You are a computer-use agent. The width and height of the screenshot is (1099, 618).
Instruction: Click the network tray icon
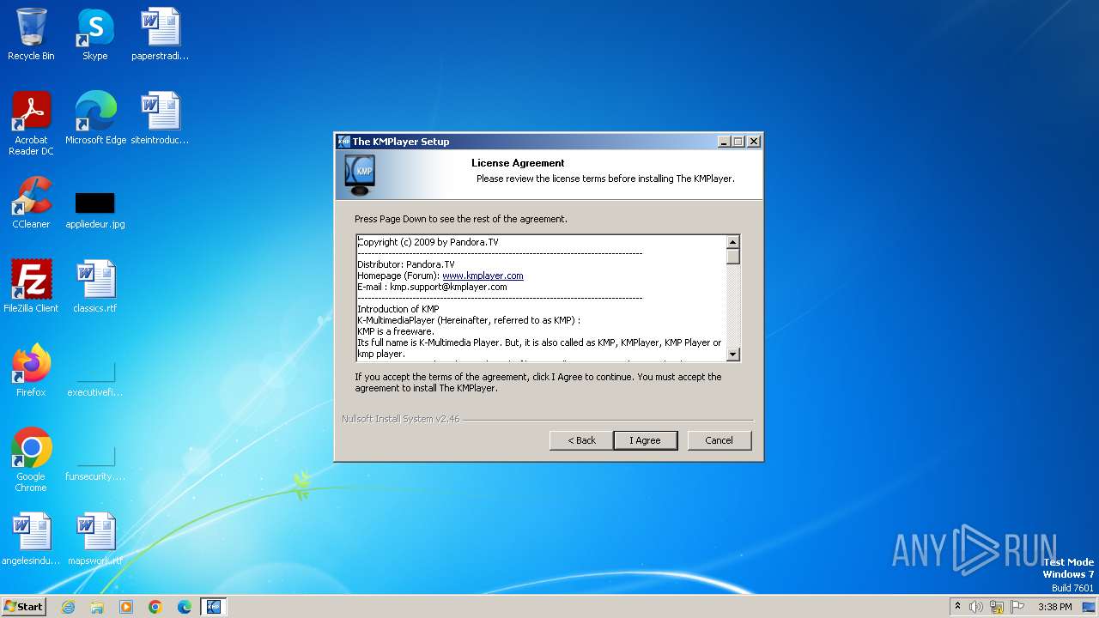click(997, 607)
